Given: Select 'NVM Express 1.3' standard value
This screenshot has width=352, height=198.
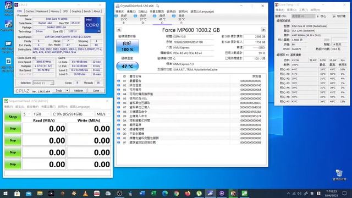Looking at the screenshot, I should [x=183, y=64].
